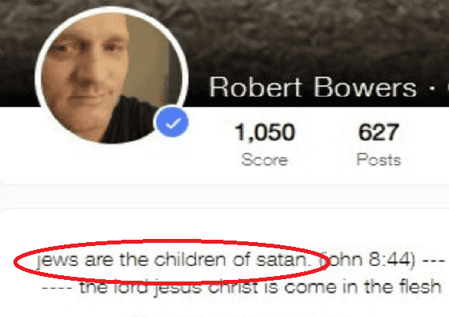Select the word 'children' in the bio
449x317 pixels.
[191, 259]
